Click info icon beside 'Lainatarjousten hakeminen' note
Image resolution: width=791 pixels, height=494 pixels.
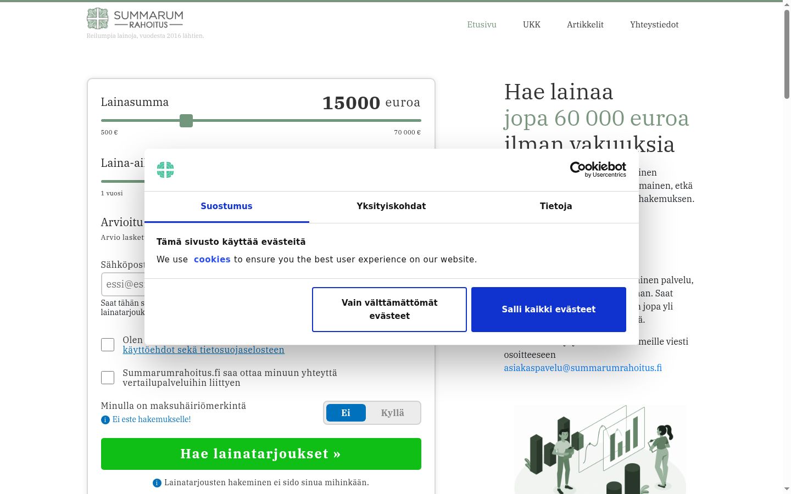157,483
